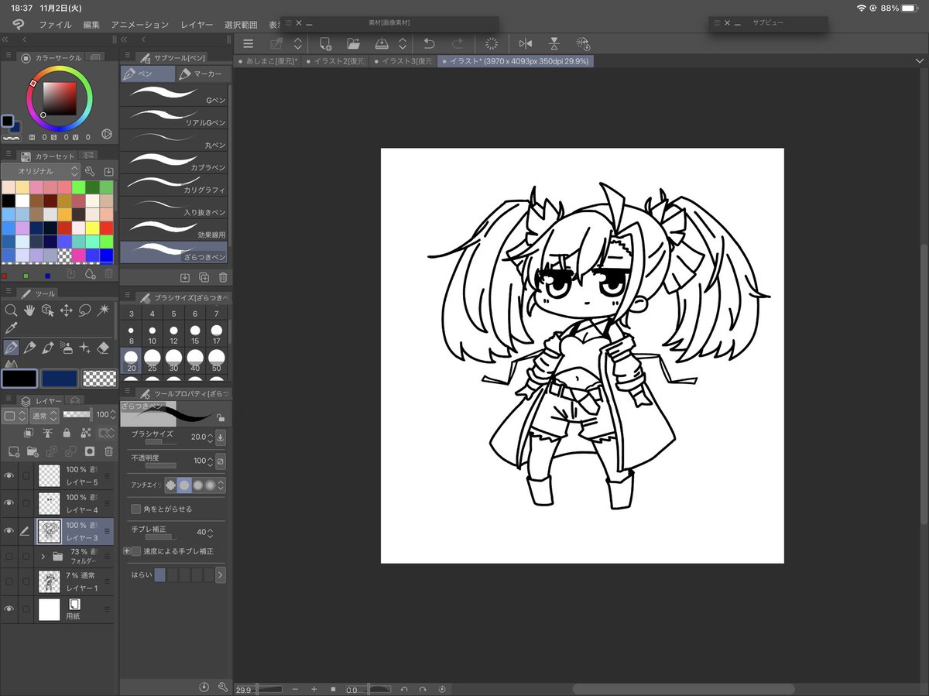This screenshot has height=696, width=929.
Task: Select the Gペン sub tool
Action: tap(175, 95)
